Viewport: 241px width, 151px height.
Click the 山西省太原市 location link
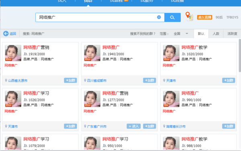pyautogui.click(x=18, y=81)
